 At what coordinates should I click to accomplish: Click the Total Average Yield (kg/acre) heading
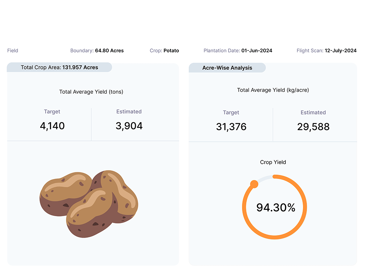[x=273, y=90]
